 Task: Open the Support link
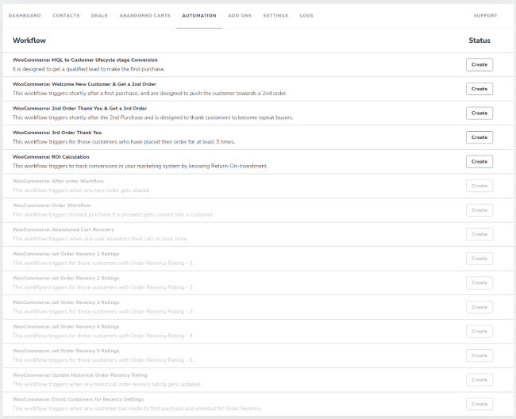coord(485,15)
